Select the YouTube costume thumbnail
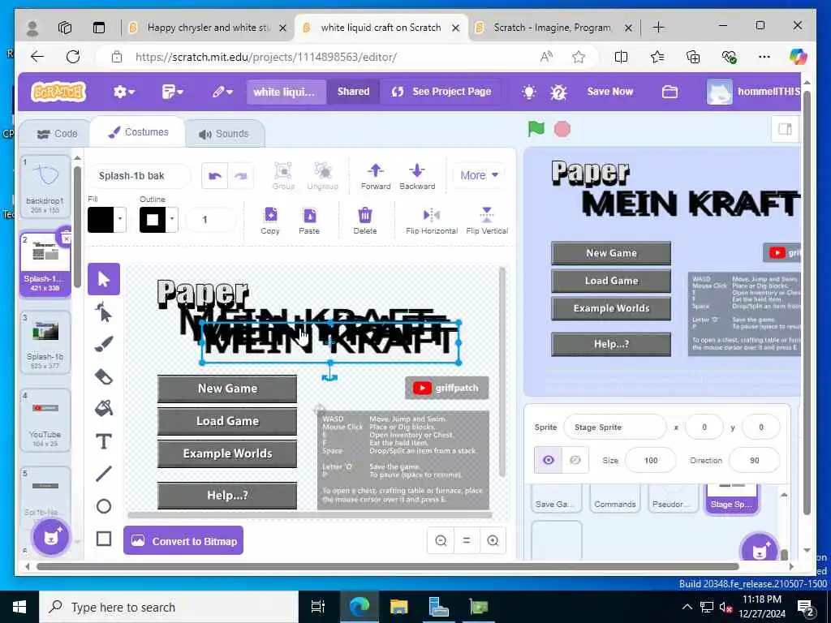The image size is (831, 623). (x=45, y=420)
